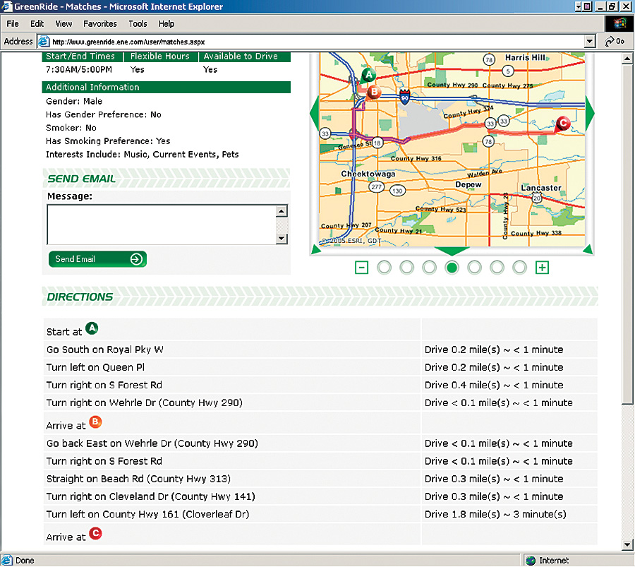Open the View menu
Screen dimensions: 635x567
[x=64, y=23]
